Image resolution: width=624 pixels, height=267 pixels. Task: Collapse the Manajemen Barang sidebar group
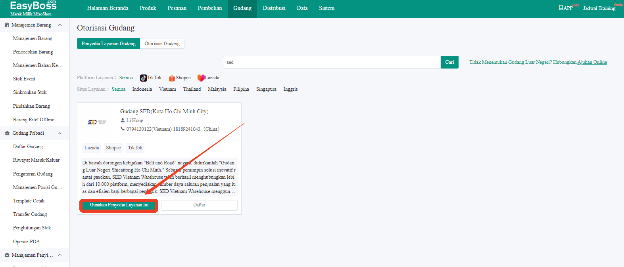[x=60, y=25]
